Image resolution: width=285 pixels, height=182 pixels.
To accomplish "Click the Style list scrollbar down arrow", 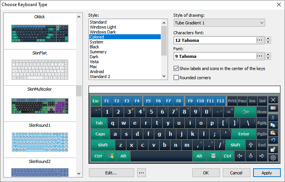I will pos(164,76).
